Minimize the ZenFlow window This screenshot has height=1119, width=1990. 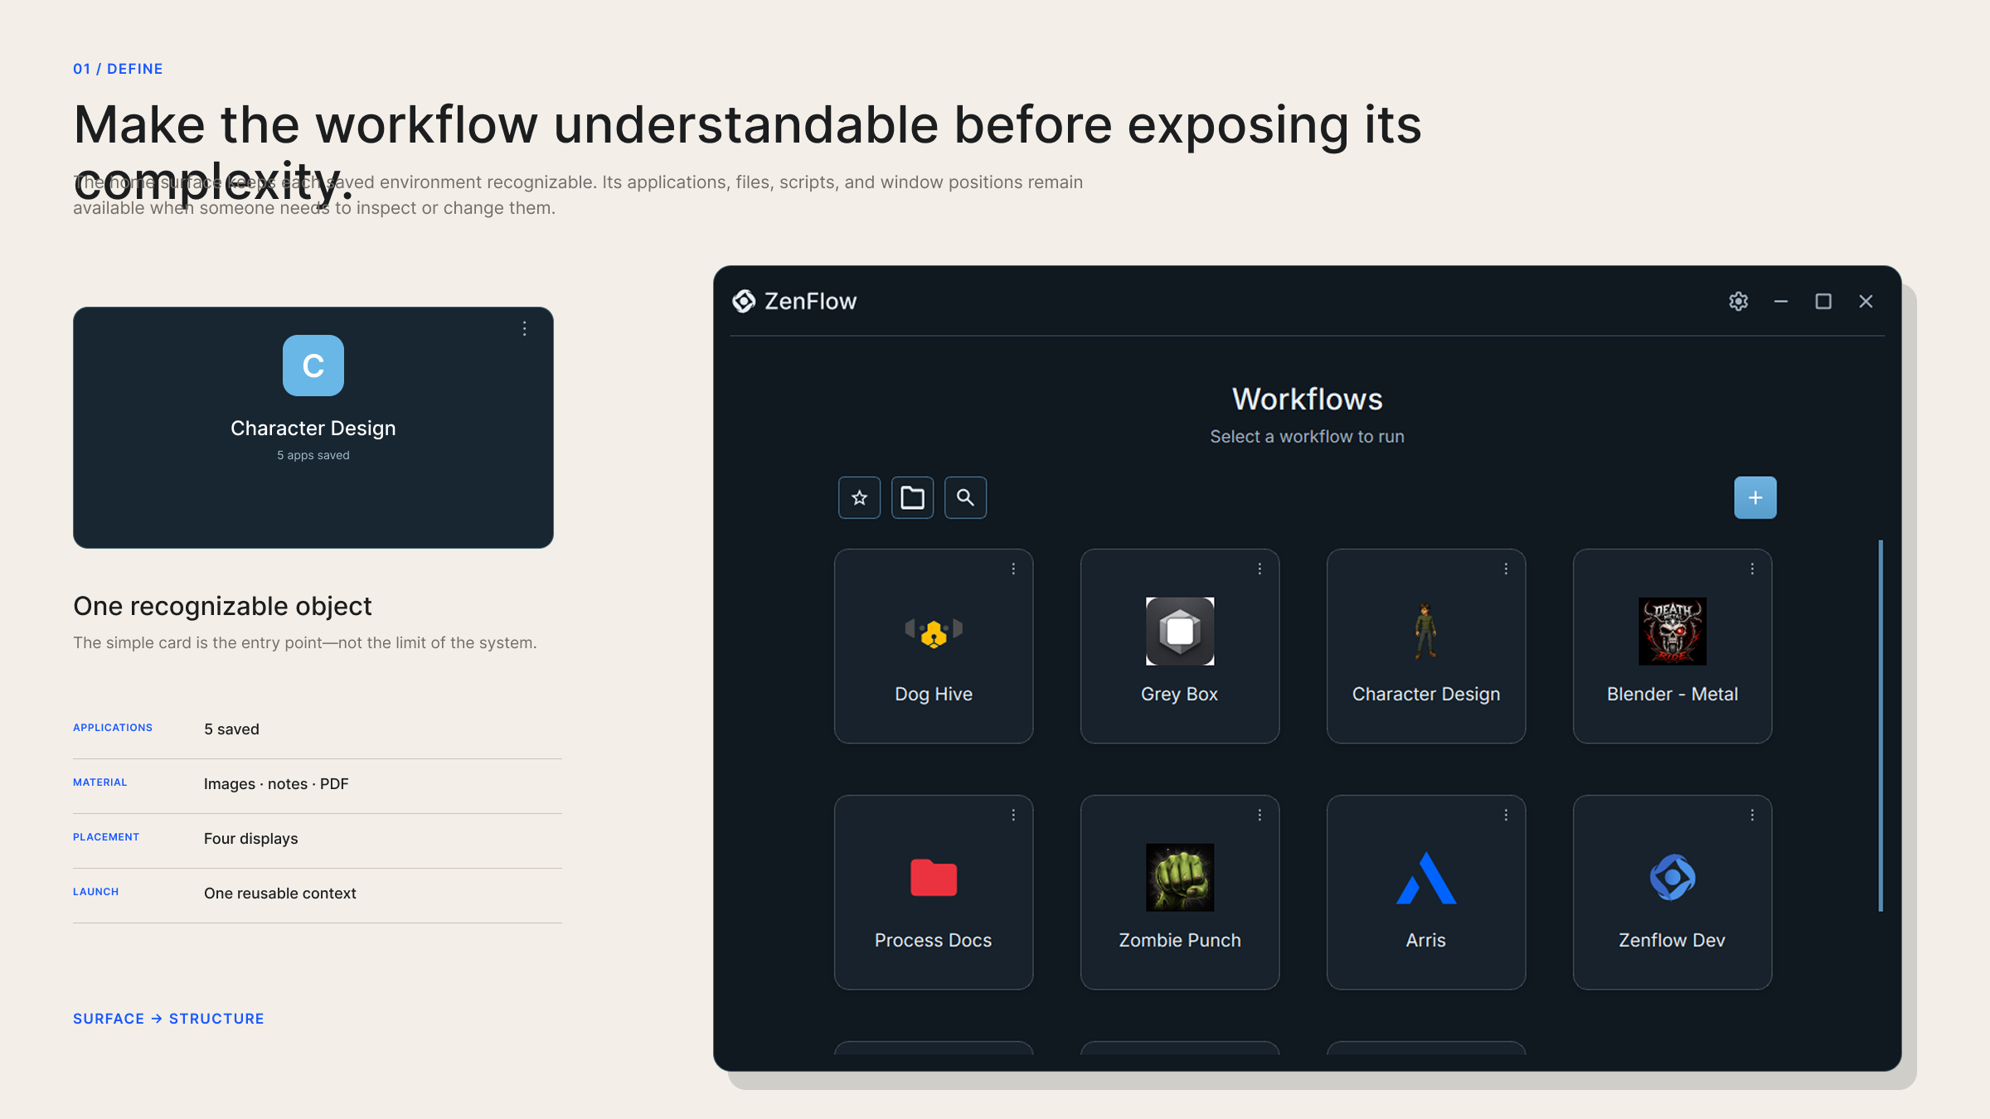(x=1781, y=302)
